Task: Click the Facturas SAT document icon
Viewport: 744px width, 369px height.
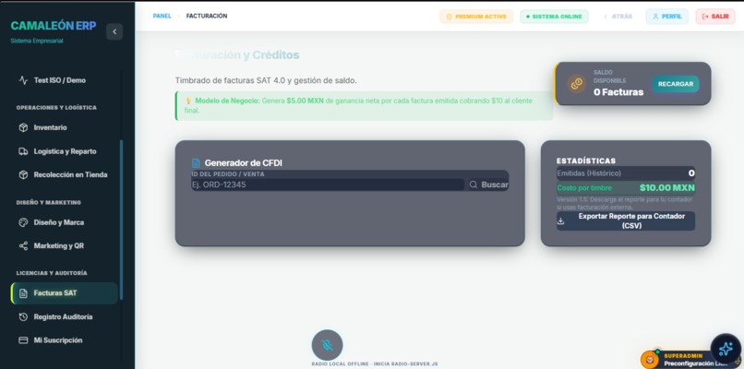Action: coord(23,293)
